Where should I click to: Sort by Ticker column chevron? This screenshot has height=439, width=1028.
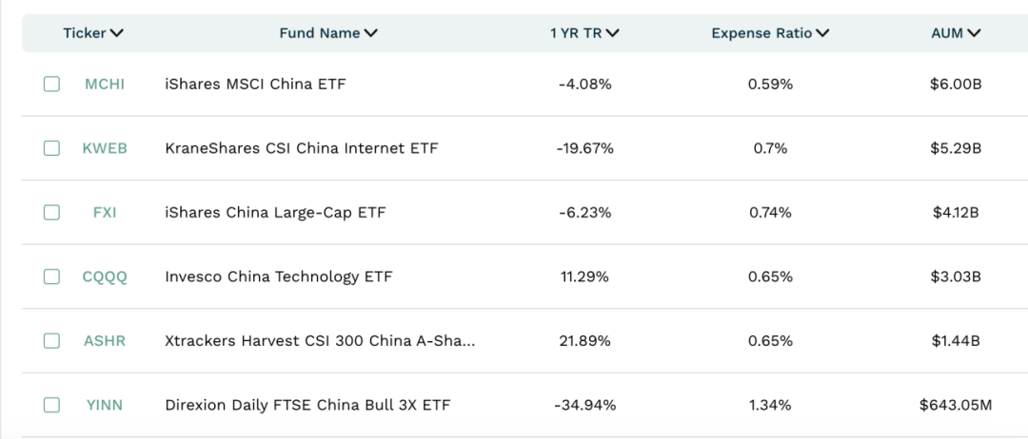pos(117,34)
